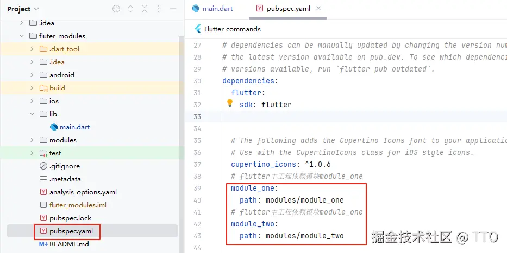Click line number 39 in the gutter
Image resolution: width=507 pixels, height=253 pixels.
point(197,188)
